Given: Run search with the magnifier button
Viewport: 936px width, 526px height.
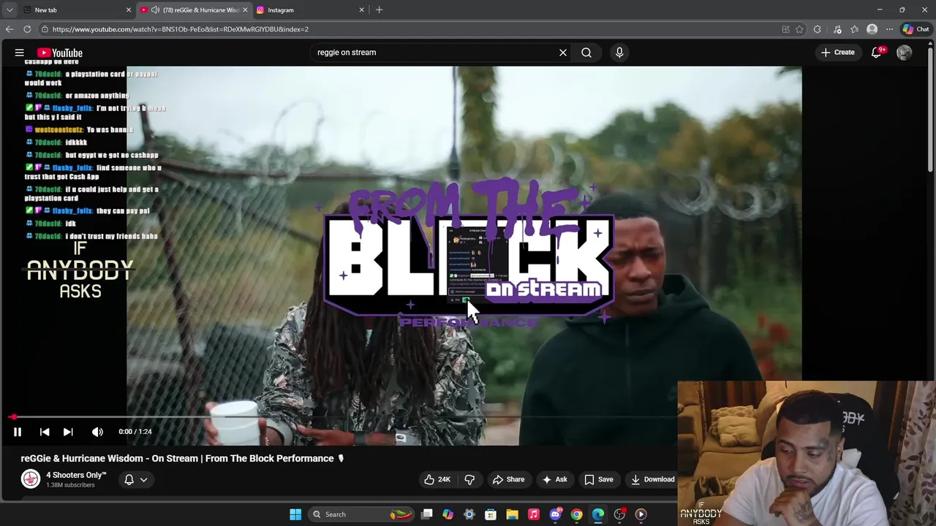Looking at the screenshot, I should click(x=586, y=53).
